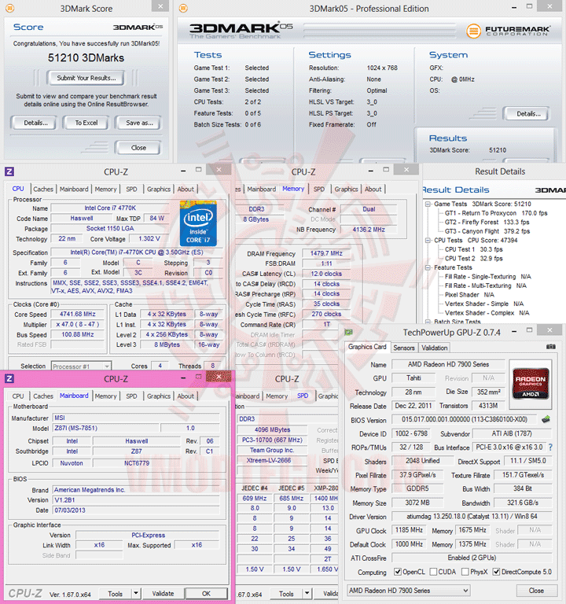Open About tab in CPU-Z Mainboard window
The width and height of the screenshot is (566, 604).
pyautogui.click(x=186, y=396)
